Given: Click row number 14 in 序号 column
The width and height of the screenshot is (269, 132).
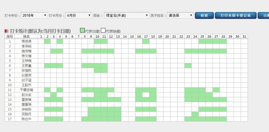Looking at the screenshot, I should [x=10, y=104].
